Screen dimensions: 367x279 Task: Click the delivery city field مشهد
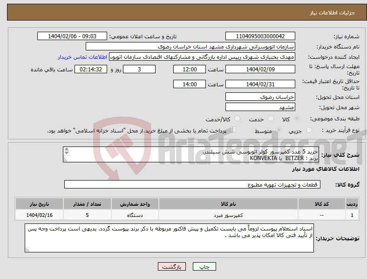click(260, 107)
